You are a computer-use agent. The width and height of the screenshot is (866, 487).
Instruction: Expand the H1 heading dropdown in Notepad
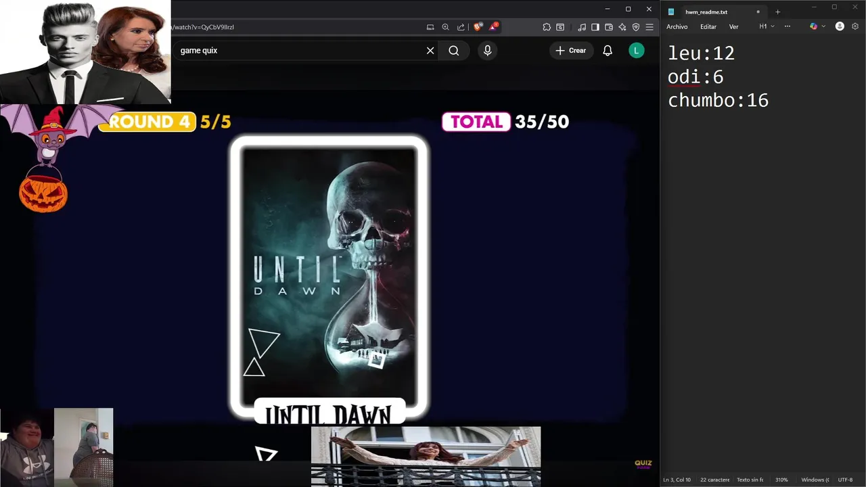tap(767, 26)
